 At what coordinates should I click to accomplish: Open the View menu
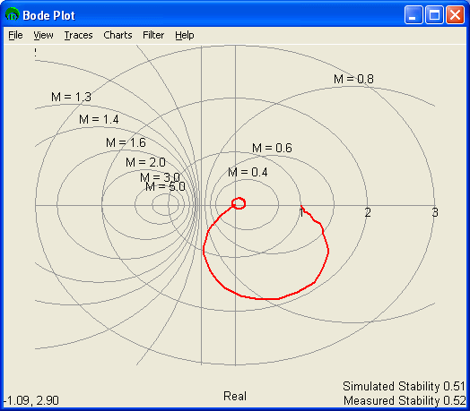(x=43, y=35)
